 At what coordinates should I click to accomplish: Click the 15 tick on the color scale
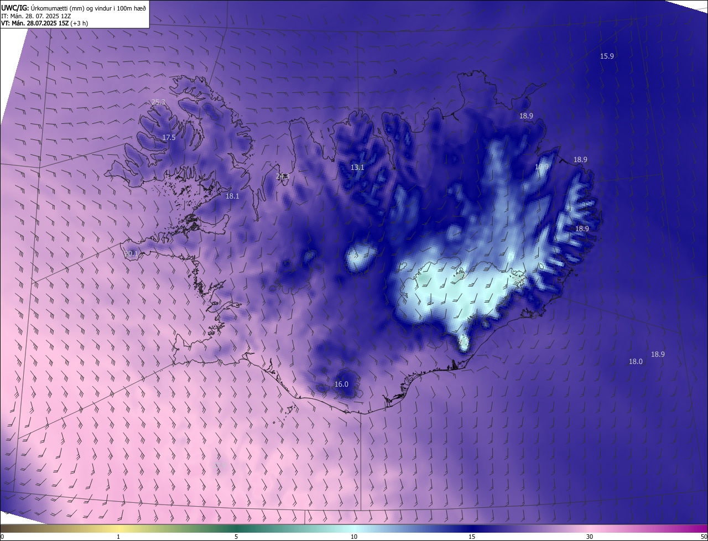[472, 537]
